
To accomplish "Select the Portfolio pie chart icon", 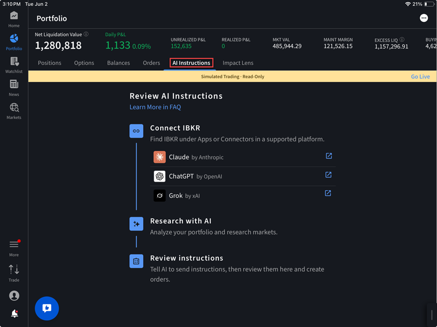I will [x=14, y=38].
